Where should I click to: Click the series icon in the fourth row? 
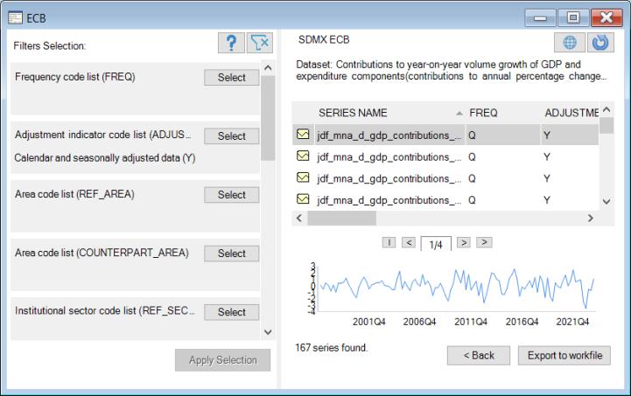click(304, 200)
